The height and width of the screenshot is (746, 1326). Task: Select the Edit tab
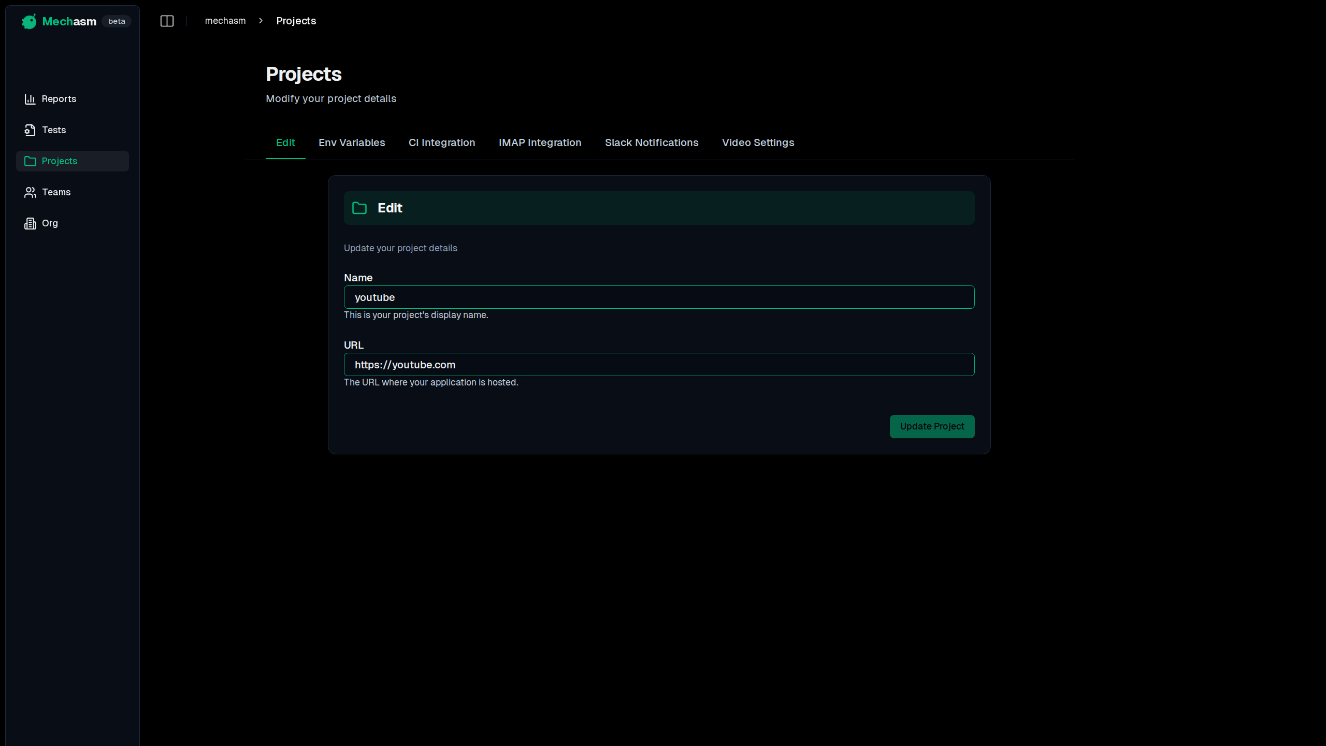[x=285, y=142]
